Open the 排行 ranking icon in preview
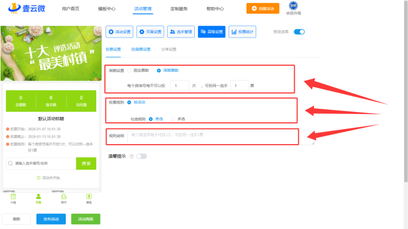The width and height of the screenshot is (408, 229). pos(64,197)
